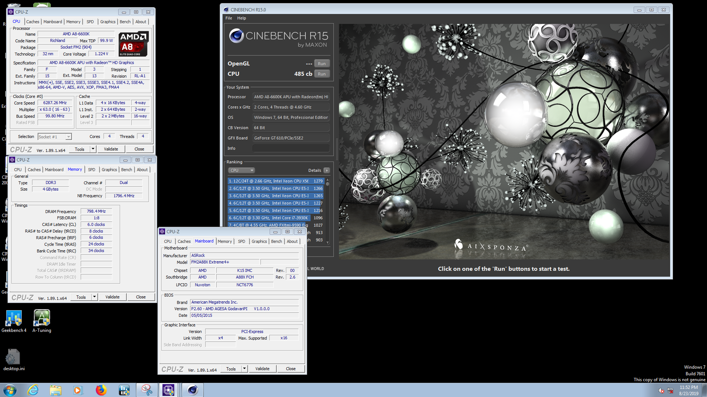Open Control Panel taskbar icon

click(x=124, y=390)
